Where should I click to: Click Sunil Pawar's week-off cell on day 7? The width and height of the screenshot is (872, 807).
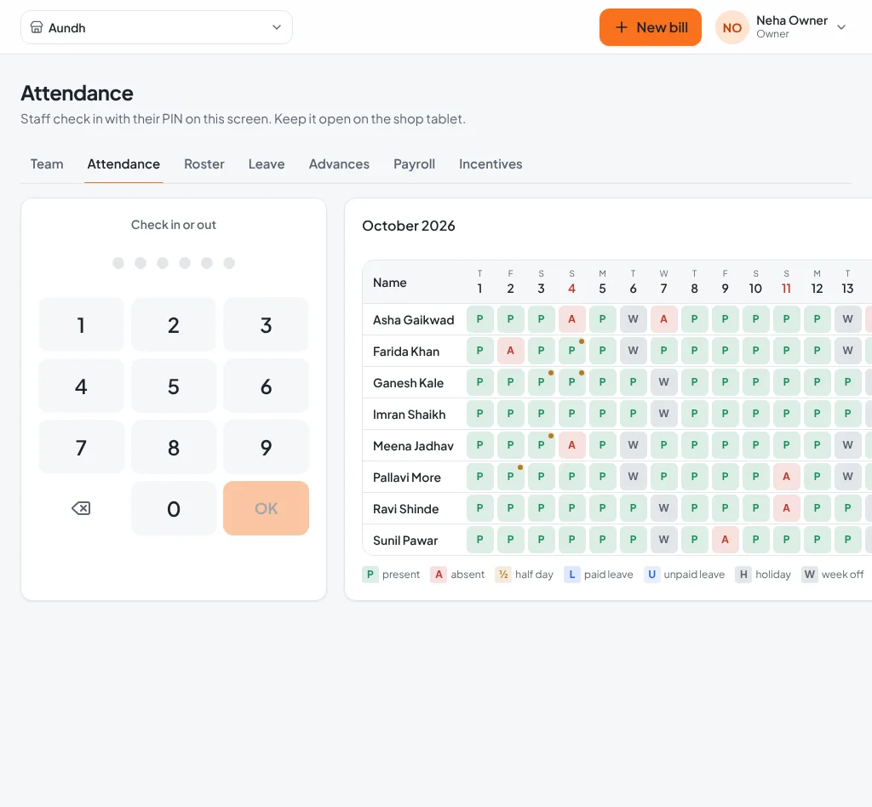click(x=663, y=540)
